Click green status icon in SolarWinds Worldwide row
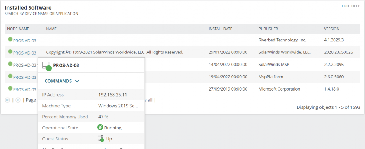365x149 pixels. click(x=10, y=51)
